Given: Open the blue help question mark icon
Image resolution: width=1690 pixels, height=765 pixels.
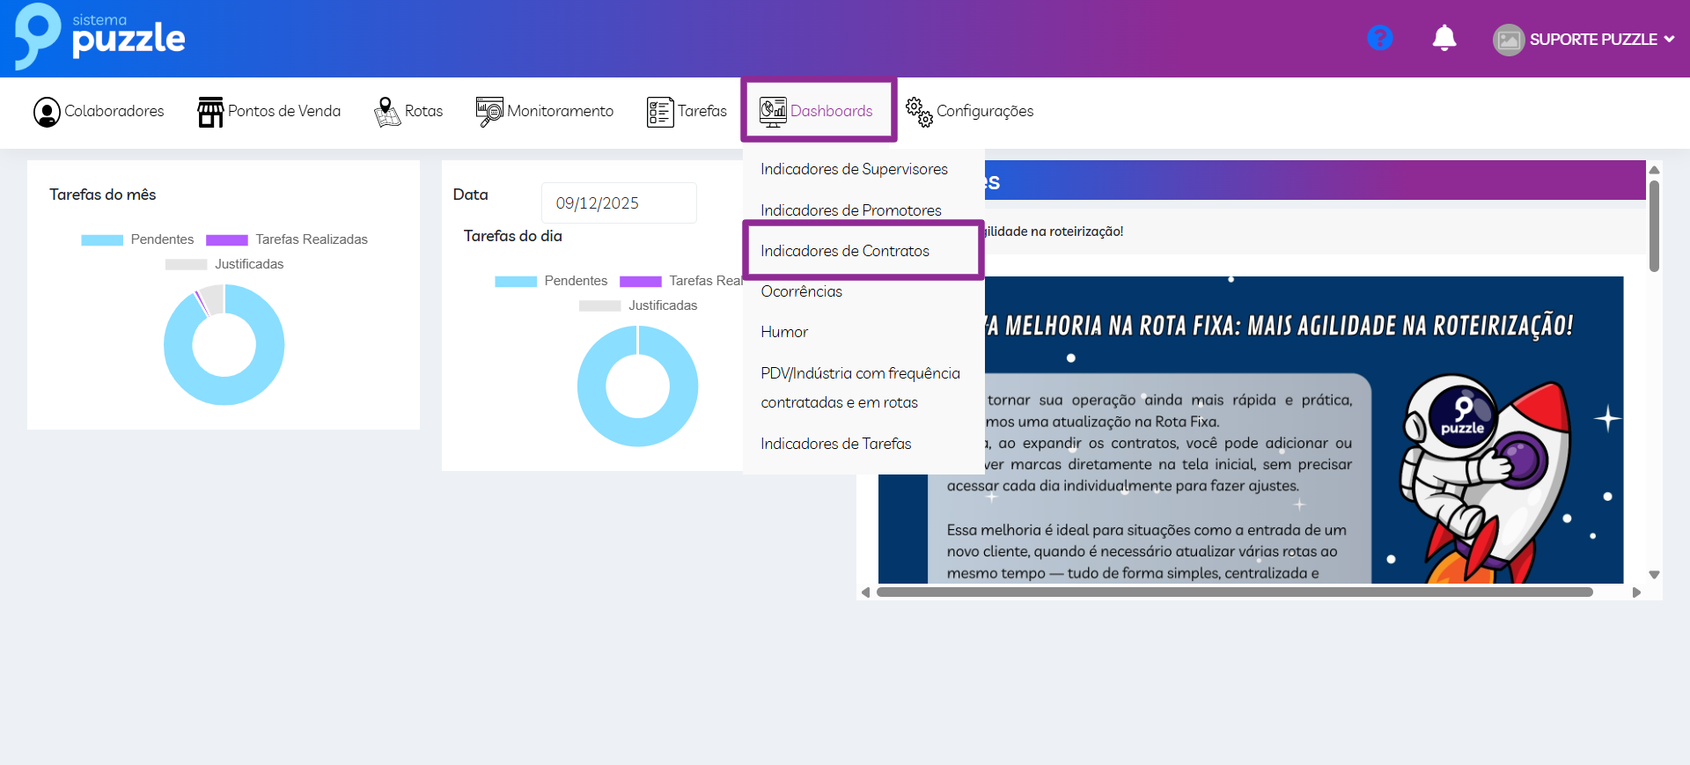Looking at the screenshot, I should point(1379,38).
